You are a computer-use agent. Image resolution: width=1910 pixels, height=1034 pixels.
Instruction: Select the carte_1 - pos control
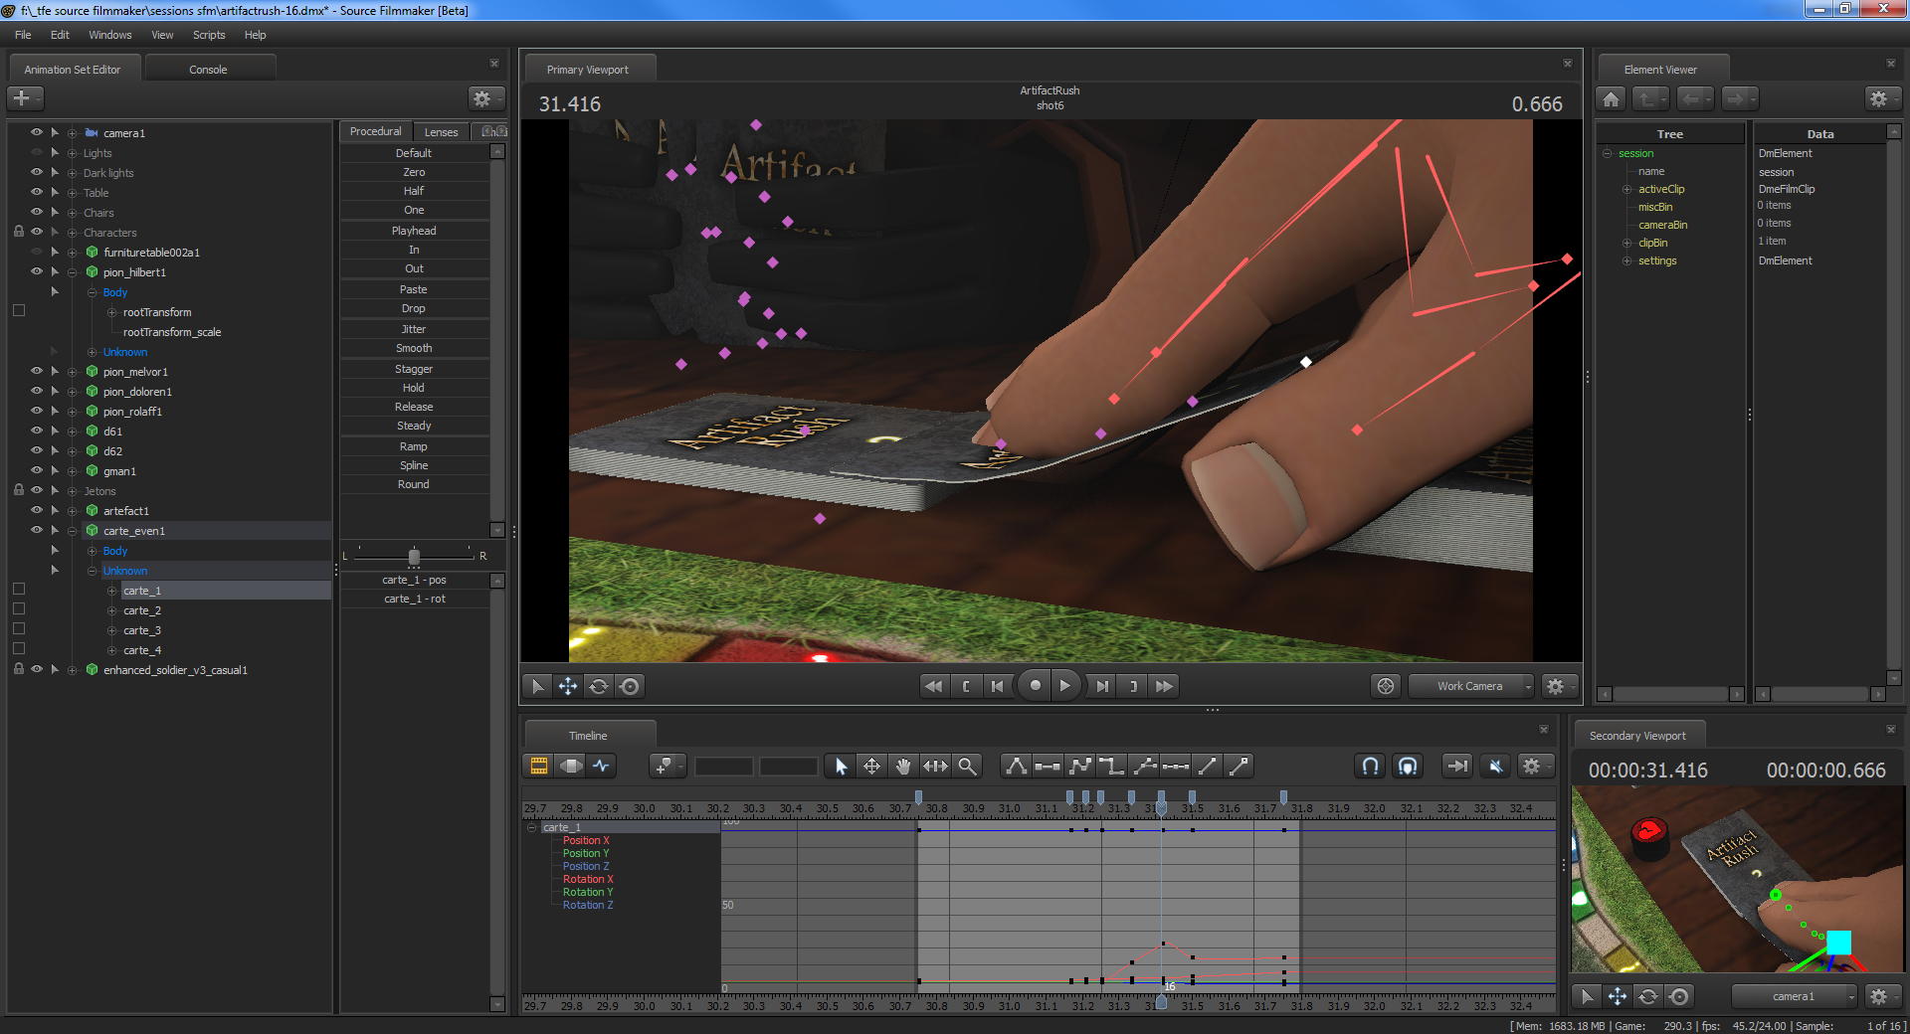(414, 580)
